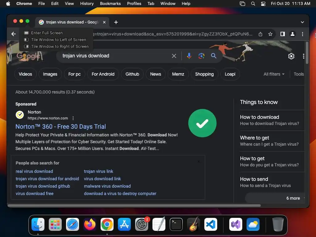Image resolution: width=316 pixels, height=237 pixels.
Task: Open the Tools search options
Action: [x=299, y=74]
